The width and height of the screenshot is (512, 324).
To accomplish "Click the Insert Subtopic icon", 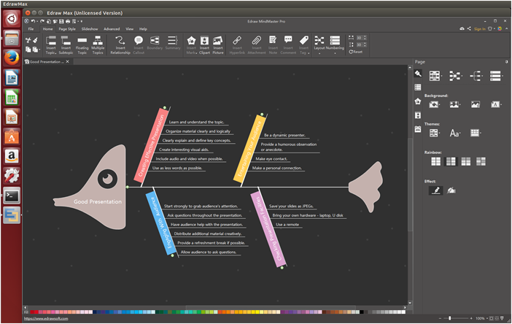I will (x=66, y=44).
